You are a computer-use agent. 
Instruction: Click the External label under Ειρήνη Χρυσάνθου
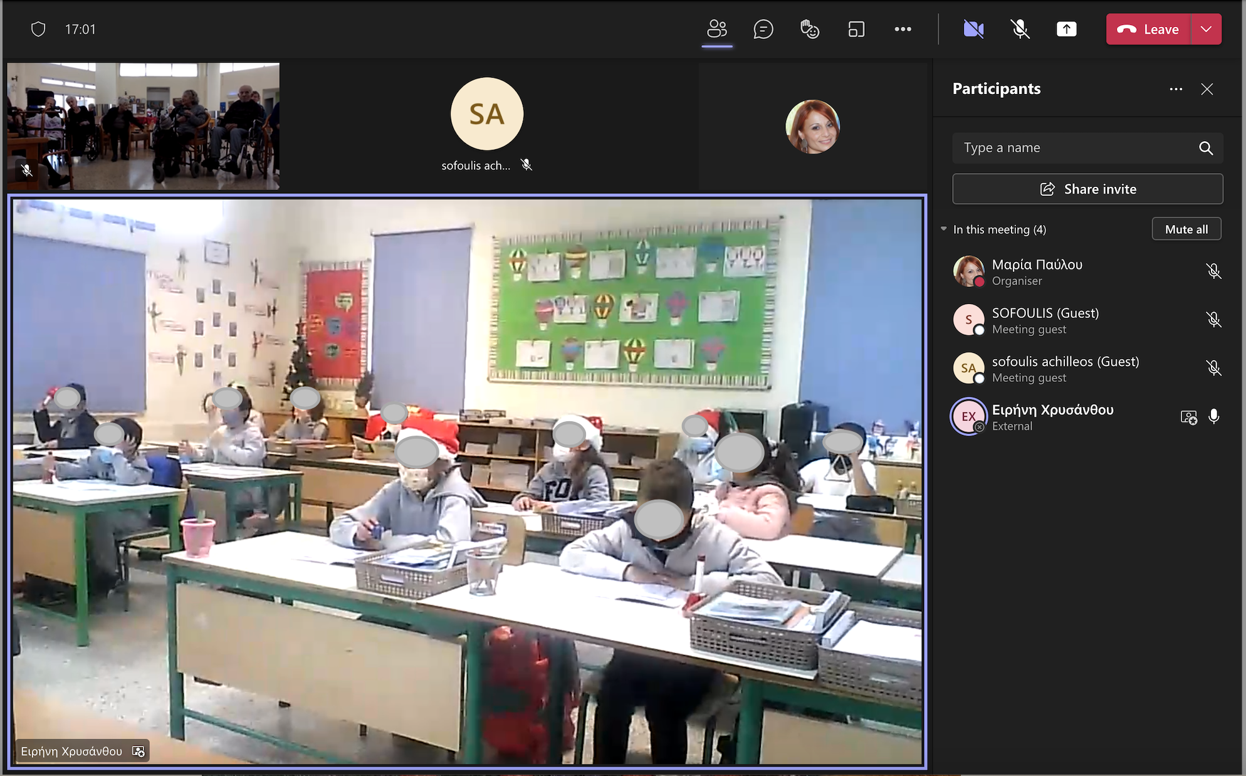(x=1012, y=426)
